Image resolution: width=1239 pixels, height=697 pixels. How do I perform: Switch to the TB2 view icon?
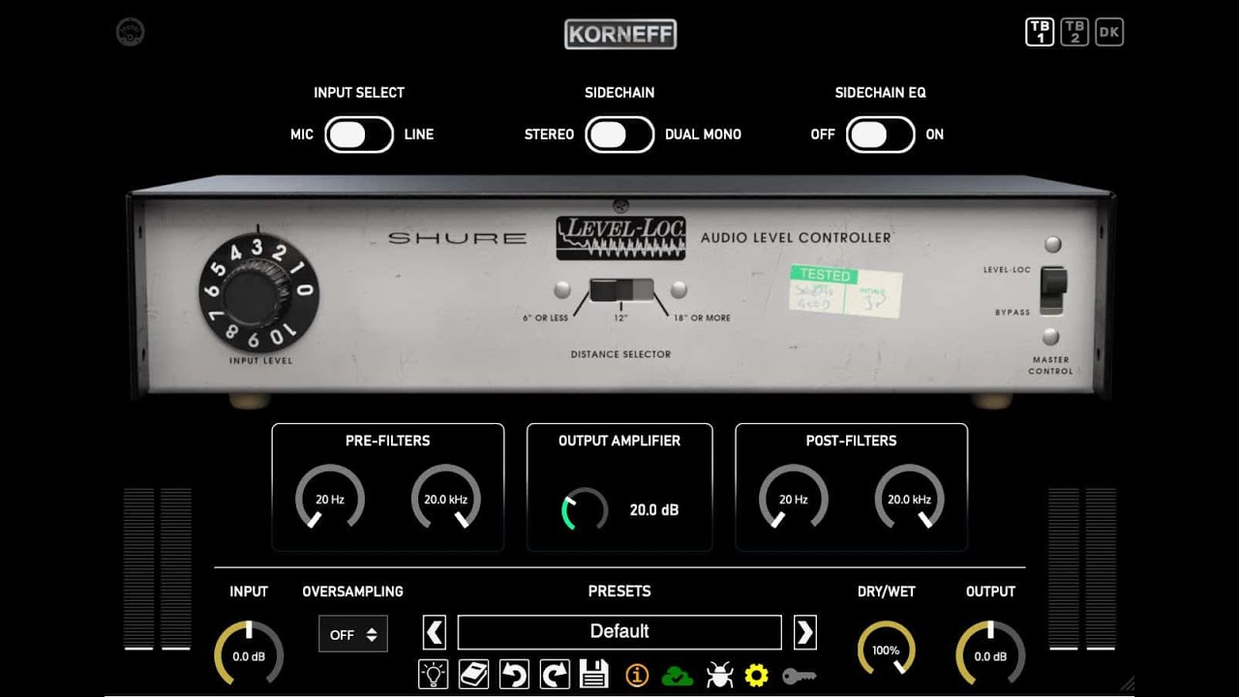pyautogui.click(x=1074, y=32)
